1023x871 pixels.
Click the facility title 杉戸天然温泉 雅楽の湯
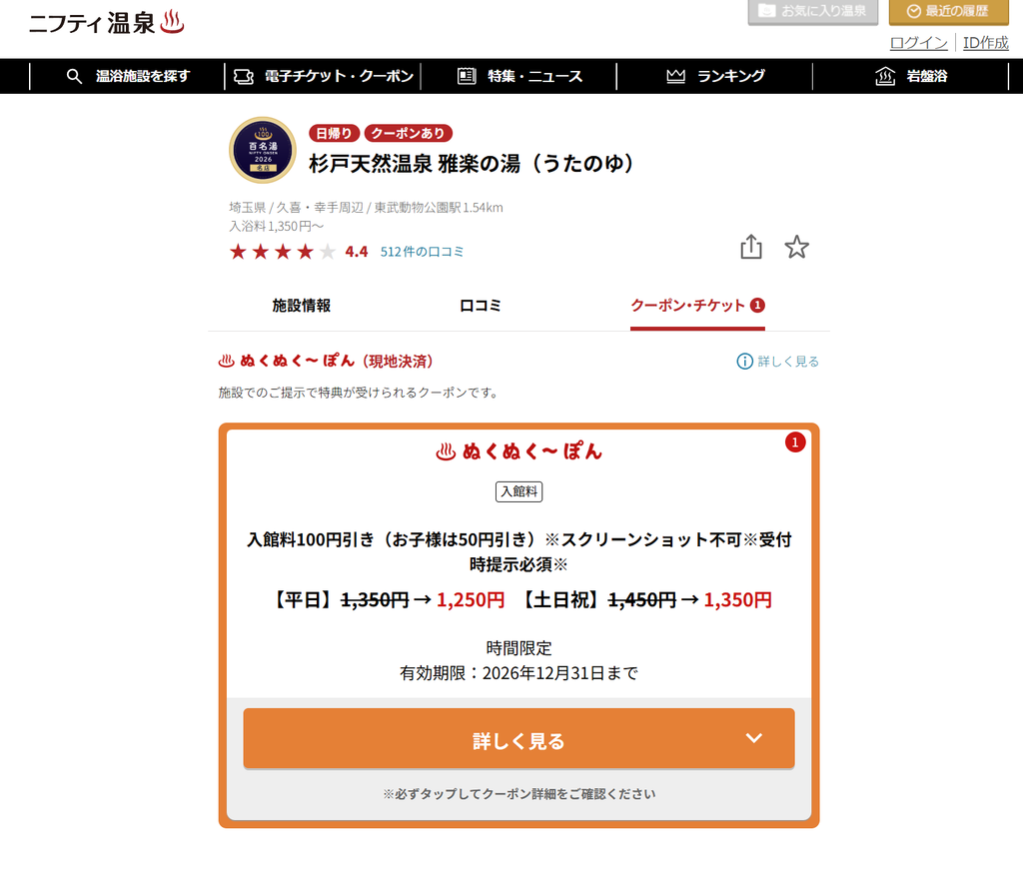(x=472, y=163)
